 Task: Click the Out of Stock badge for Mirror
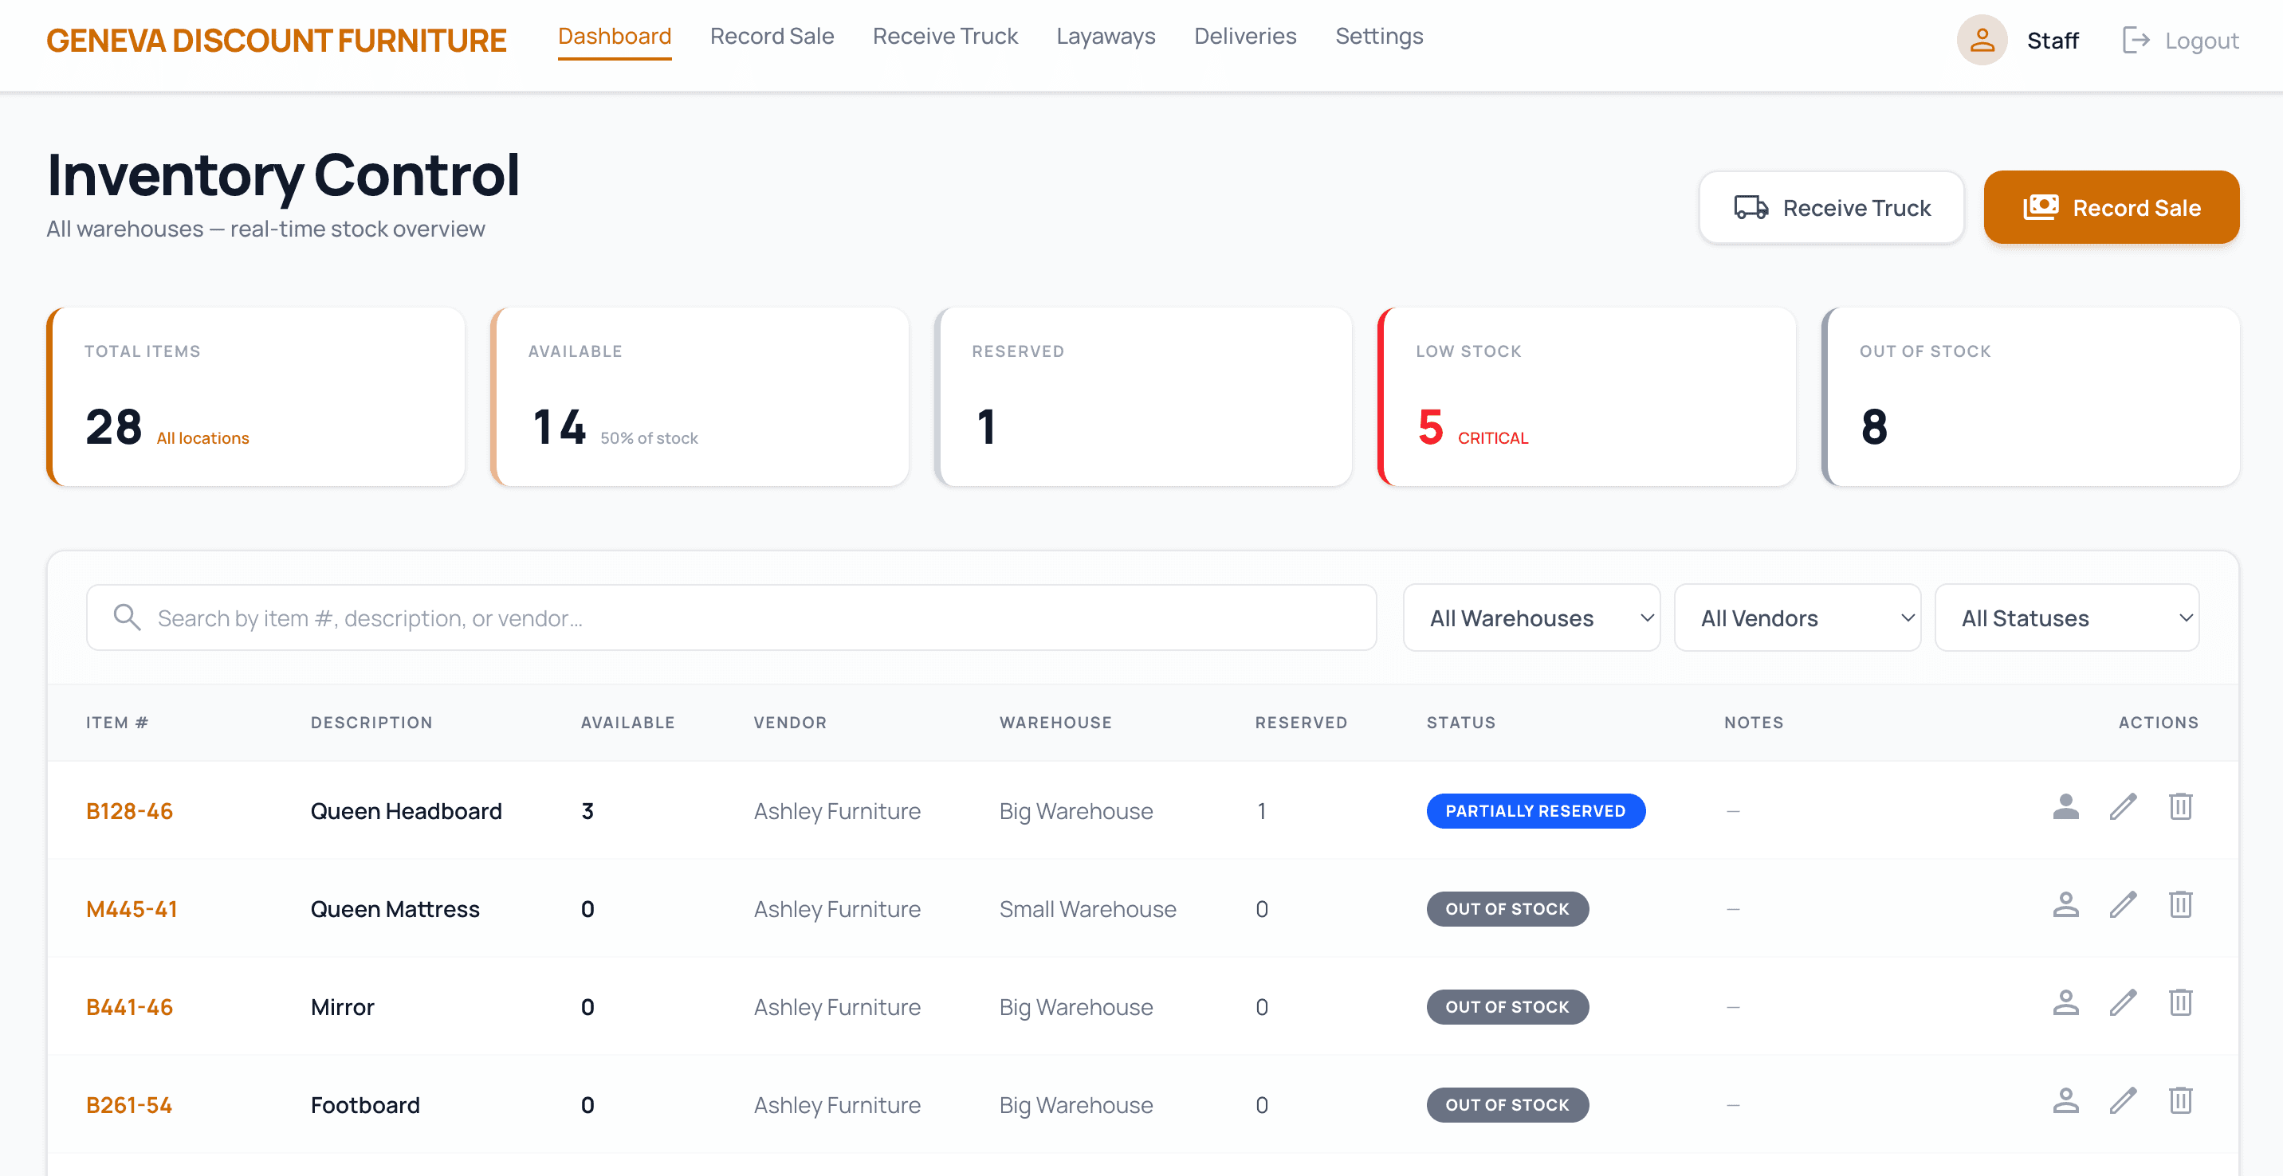click(1507, 1008)
